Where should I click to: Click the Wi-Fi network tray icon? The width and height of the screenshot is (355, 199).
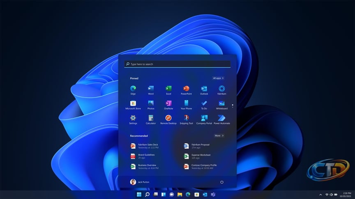327,195
